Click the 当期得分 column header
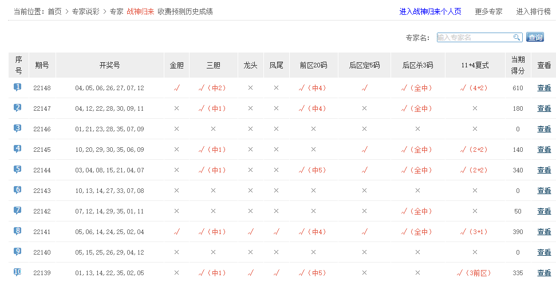 (x=518, y=65)
